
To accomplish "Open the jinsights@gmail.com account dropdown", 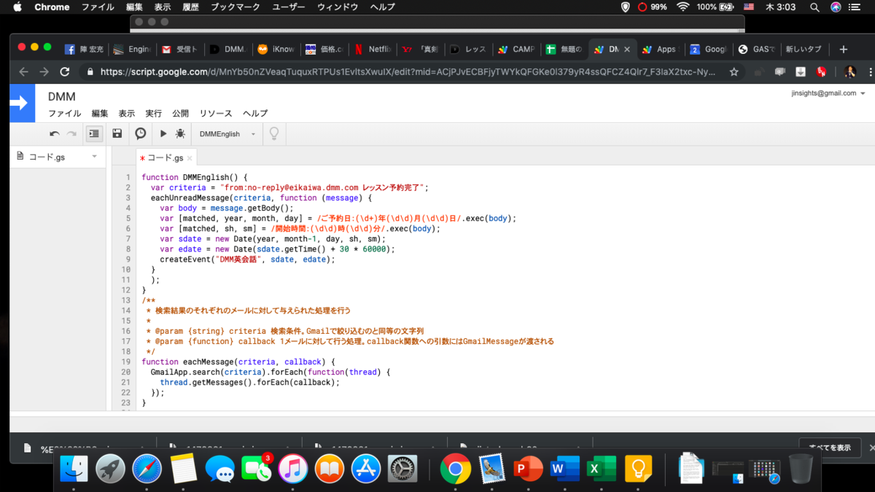I will click(828, 93).
